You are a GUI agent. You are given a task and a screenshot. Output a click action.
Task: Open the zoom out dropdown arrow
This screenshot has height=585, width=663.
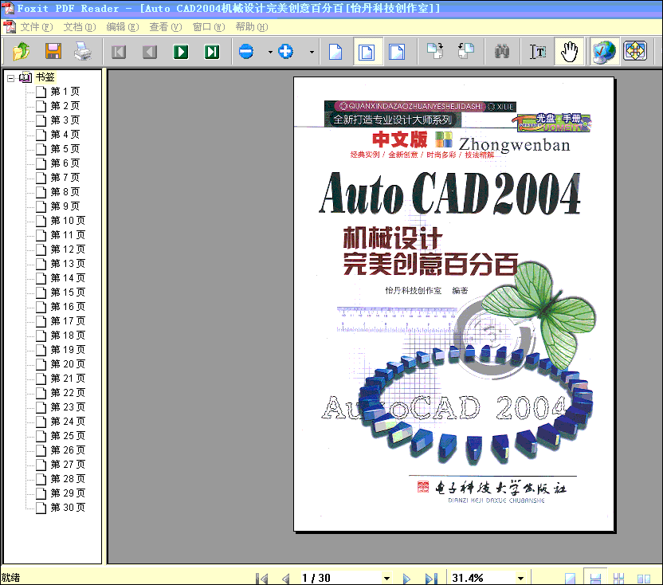[x=270, y=52]
